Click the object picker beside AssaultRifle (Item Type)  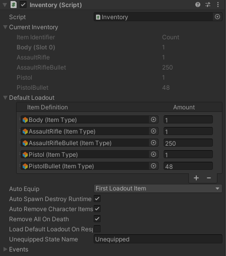[x=154, y=131]
